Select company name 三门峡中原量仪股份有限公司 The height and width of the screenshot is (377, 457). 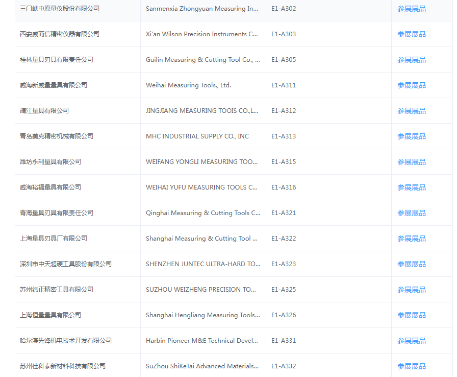[x=60, y=9]
